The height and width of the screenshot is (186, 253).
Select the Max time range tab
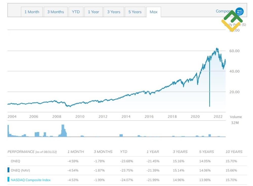[x=153, y=12]
